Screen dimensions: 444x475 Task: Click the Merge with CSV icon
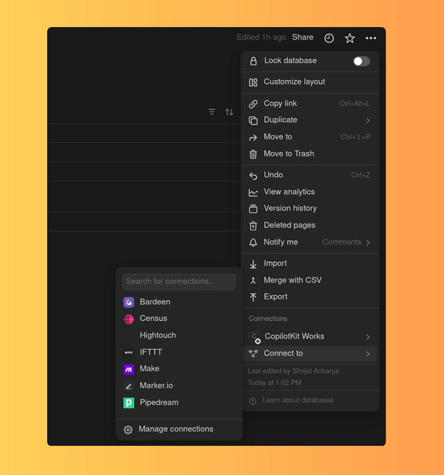253,281
